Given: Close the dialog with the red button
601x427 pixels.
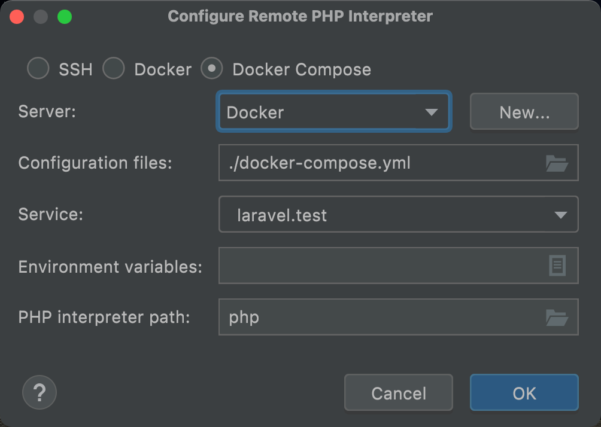Looking at the screenshot, I should pos(17,16).
